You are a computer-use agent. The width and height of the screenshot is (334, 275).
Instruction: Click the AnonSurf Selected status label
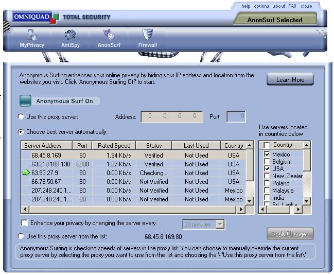(x=275, y=20)
